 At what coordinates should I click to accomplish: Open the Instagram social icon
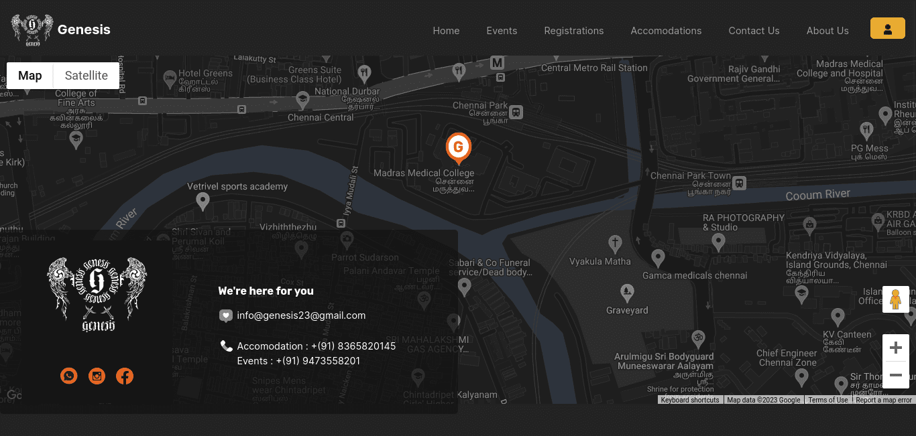tap(97, 376)
